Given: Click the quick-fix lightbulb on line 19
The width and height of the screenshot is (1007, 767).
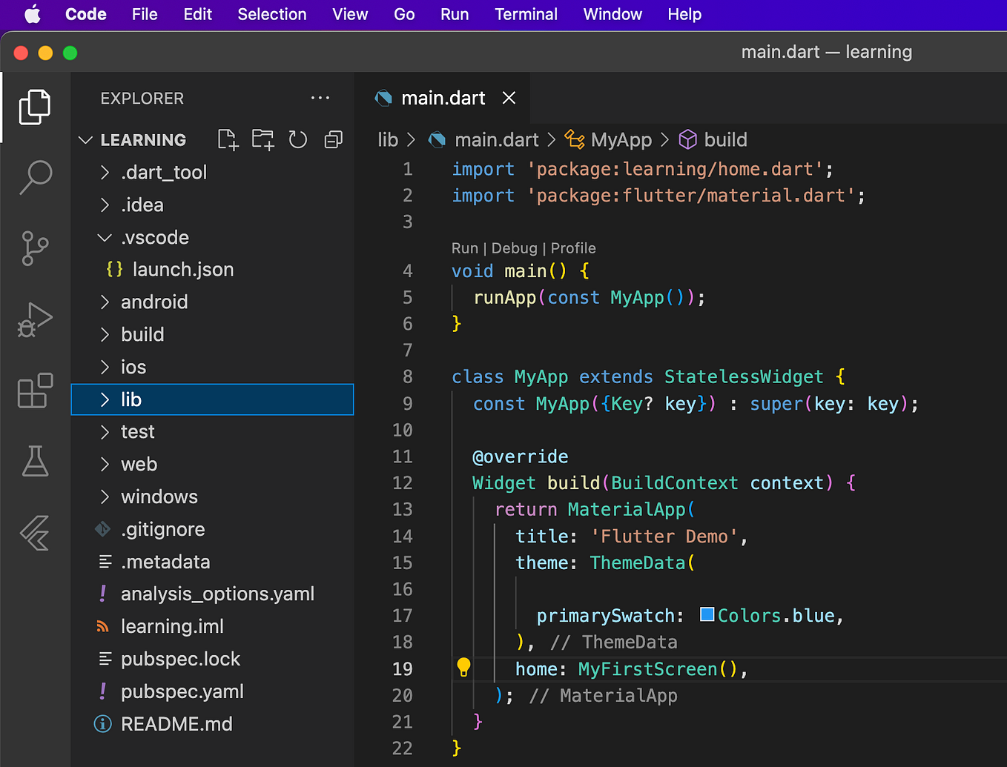Looking at the screenshot, I should [463, 667].
